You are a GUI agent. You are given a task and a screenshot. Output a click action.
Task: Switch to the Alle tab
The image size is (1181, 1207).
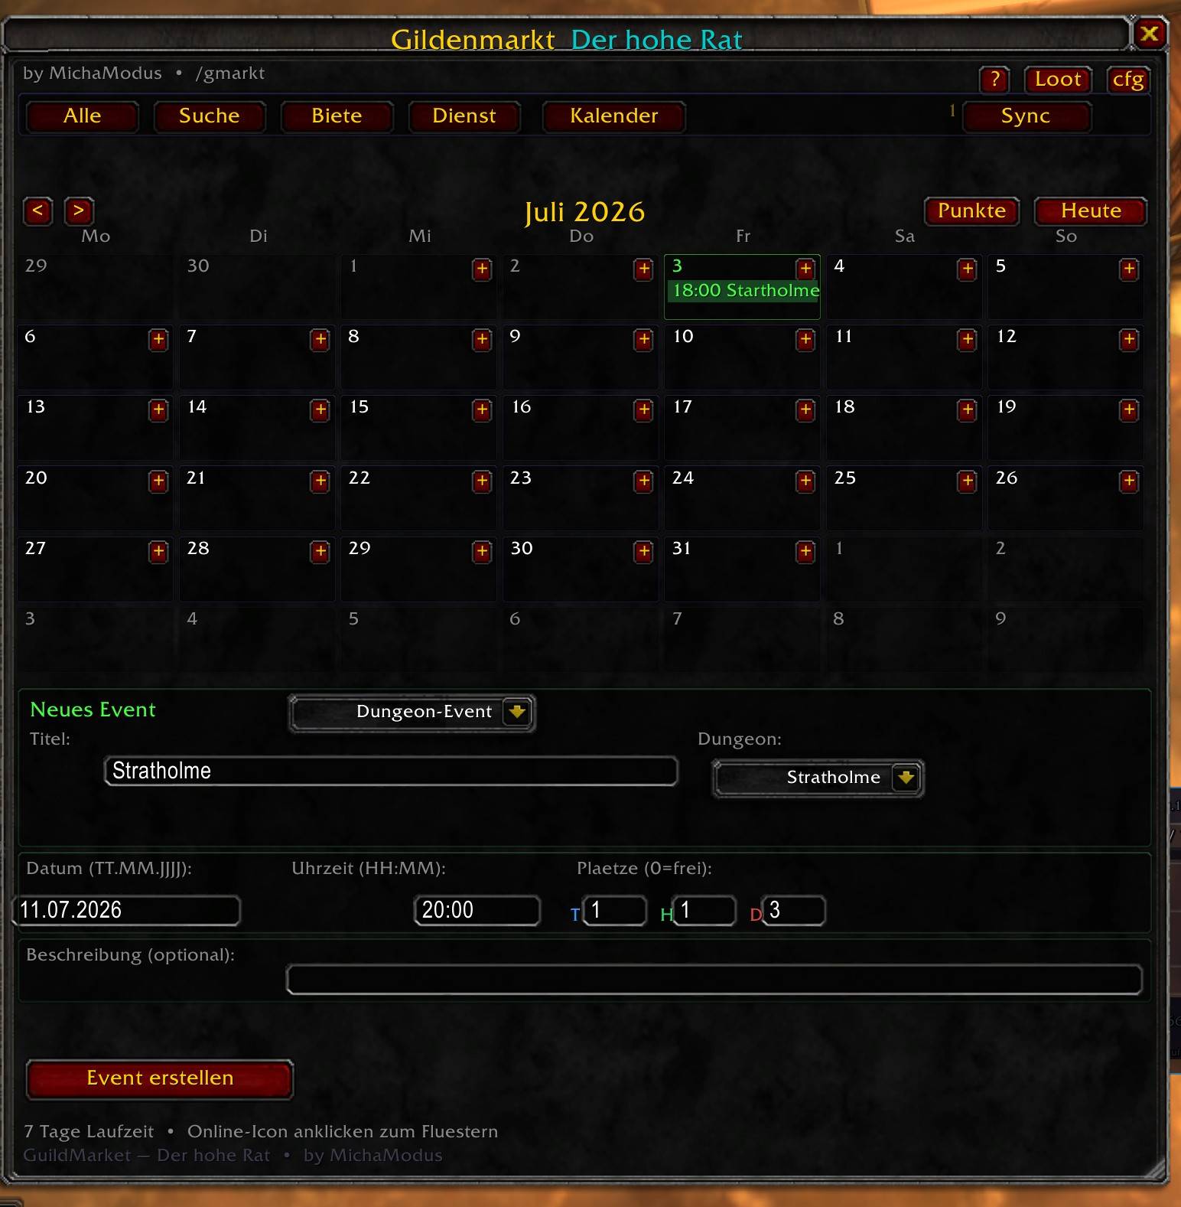click(x=83, y=116)
